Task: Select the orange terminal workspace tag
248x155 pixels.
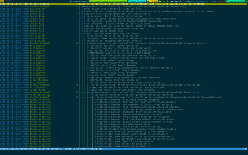Action: [2, 1]
